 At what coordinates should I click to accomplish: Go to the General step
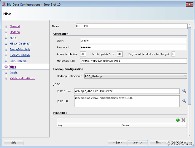coord(15,26)
